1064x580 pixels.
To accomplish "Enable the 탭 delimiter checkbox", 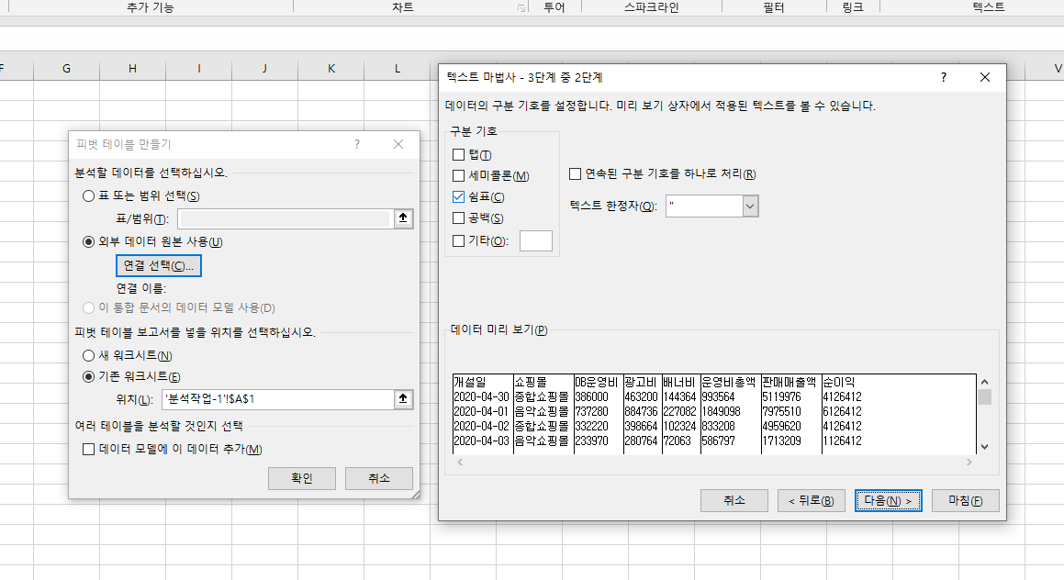I will click(x=459, y=154).
